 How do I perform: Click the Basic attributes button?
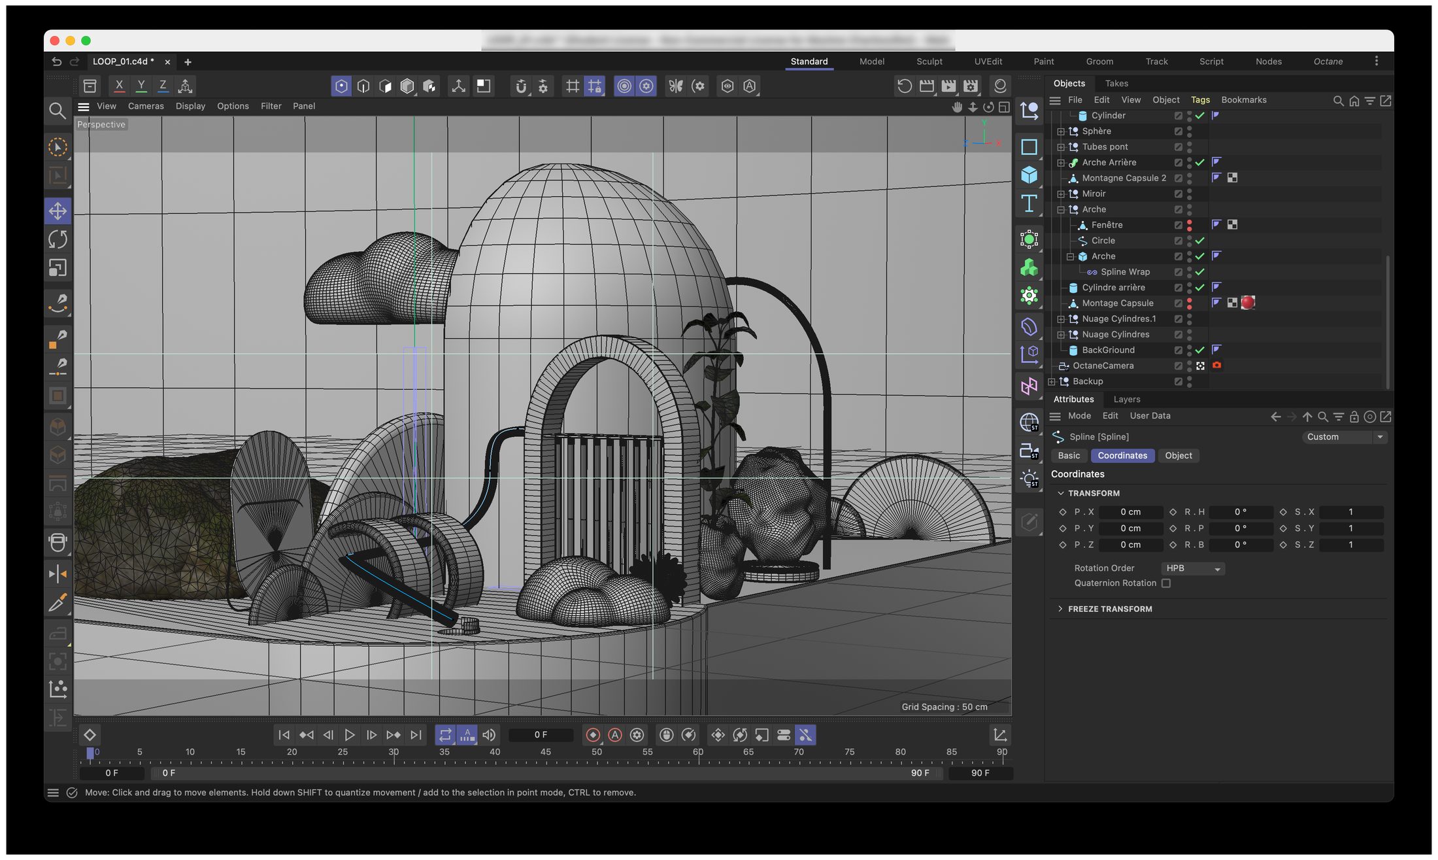(1069, 456)
